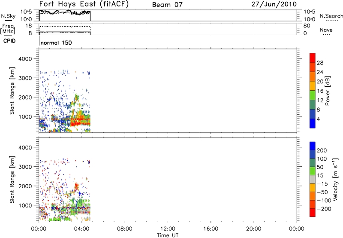The image size is (343, 238).
Task: Click the 'CPID' row label
Action: point(9,41)
